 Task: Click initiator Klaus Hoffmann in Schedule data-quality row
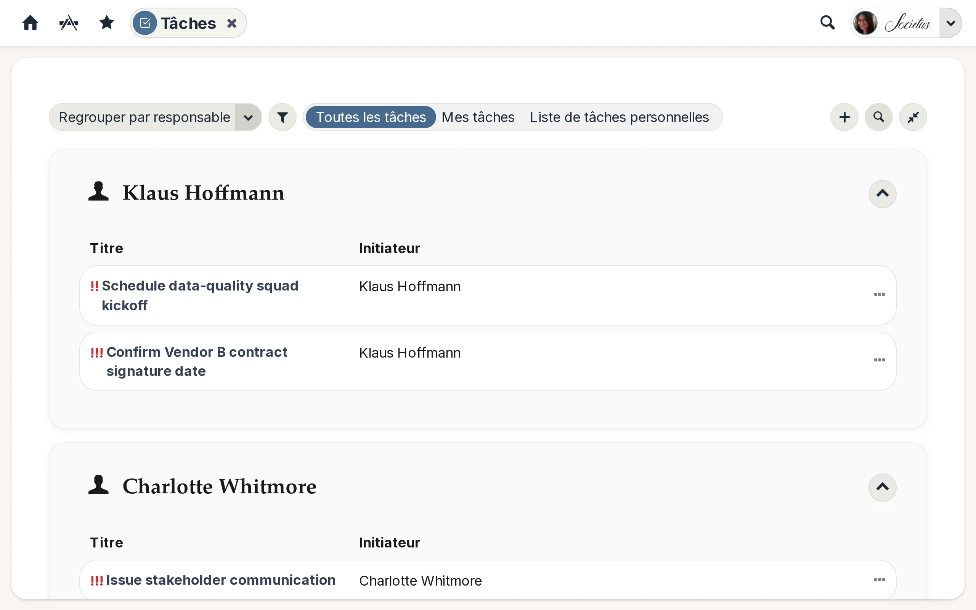410,286
